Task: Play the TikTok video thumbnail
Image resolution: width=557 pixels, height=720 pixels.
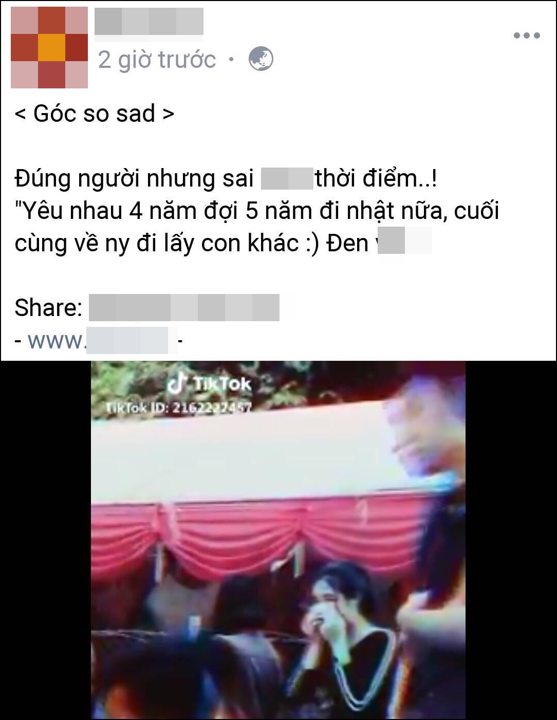Action: tap(278, 540)
